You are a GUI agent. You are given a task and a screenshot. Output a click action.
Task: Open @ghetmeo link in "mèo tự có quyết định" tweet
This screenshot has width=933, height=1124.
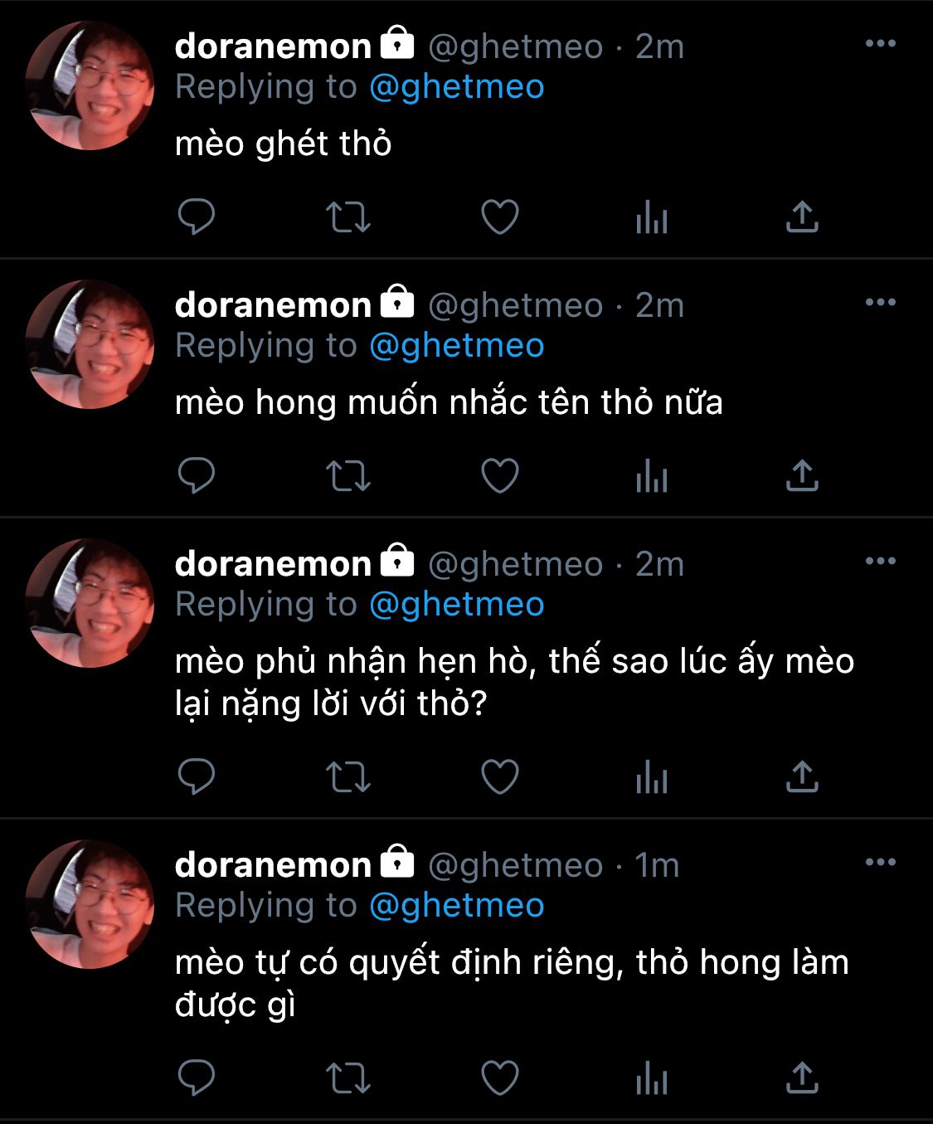coord(456,906)
